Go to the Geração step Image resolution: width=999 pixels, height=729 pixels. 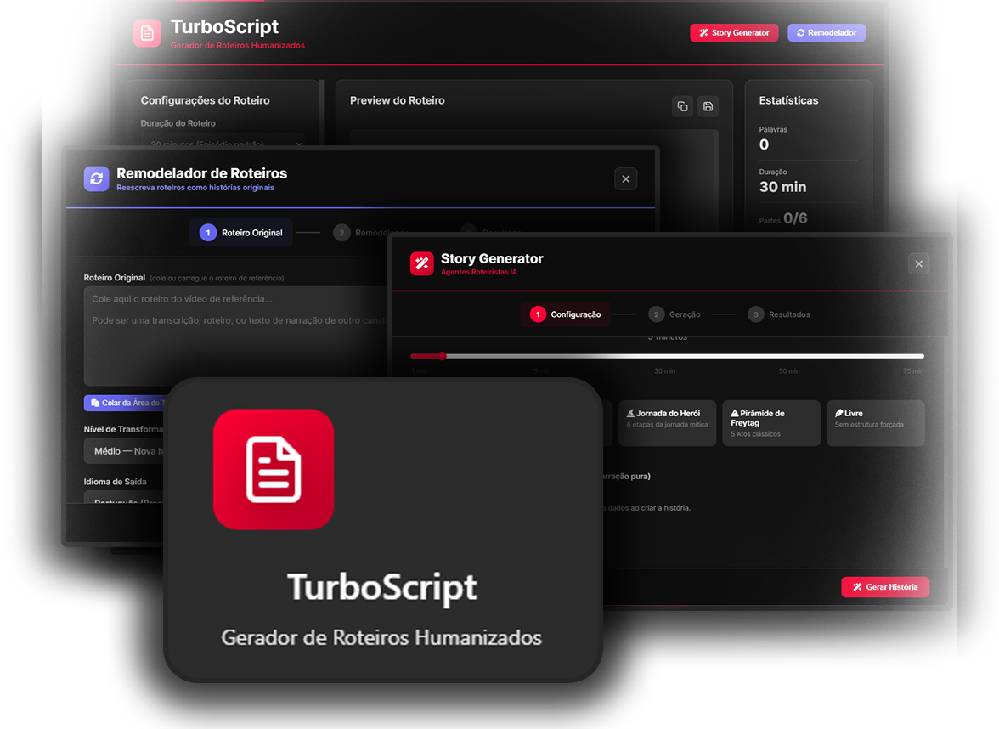tap(674, 314)
